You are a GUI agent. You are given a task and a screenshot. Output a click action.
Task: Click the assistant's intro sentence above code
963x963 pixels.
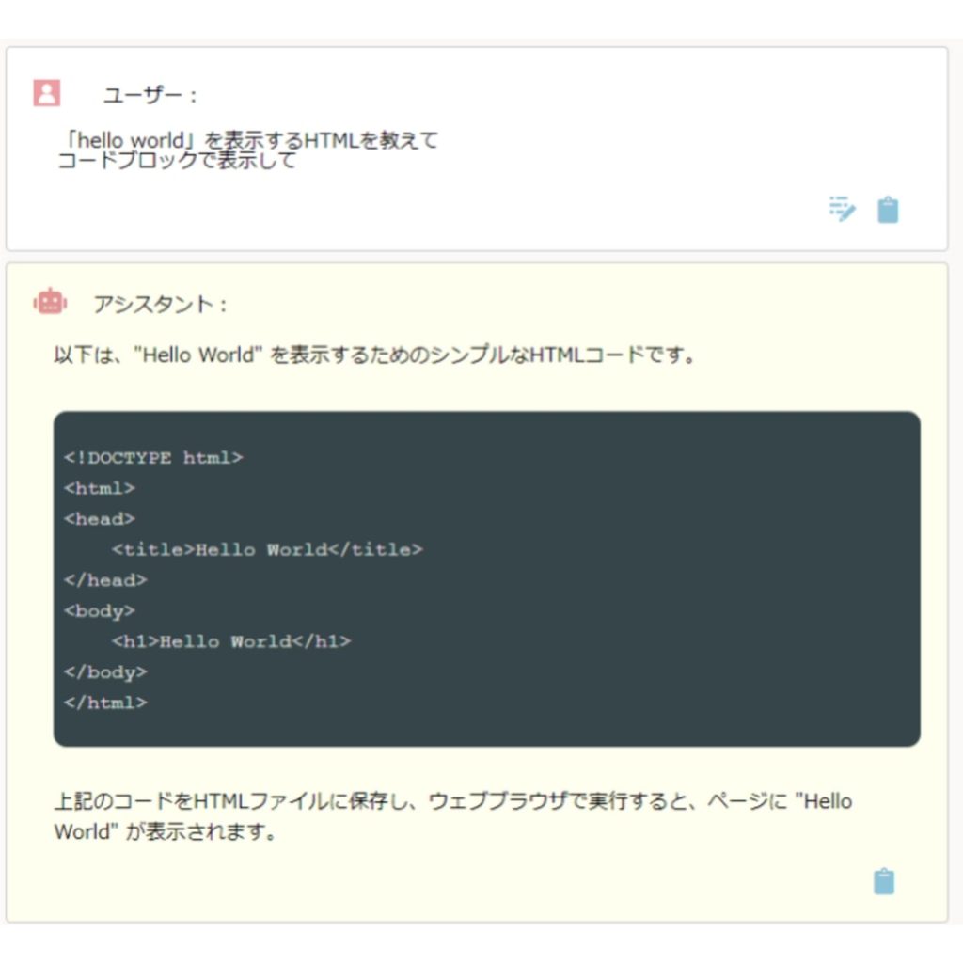point(374,356)
